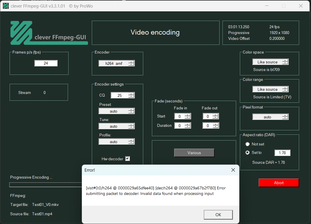Change the Color range Like source selector

270,89
